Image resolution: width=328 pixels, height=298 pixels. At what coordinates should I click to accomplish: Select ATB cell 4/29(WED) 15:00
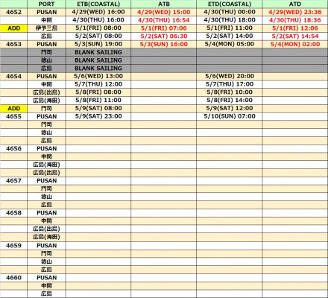pyautogui.click(x=164, y=12)
